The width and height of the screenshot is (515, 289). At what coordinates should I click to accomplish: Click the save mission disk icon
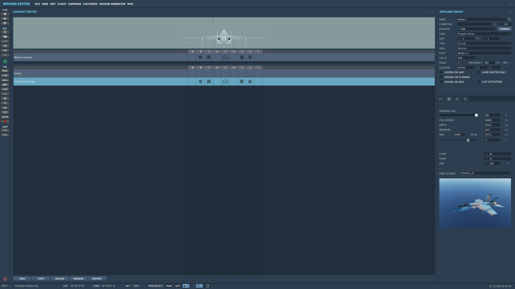(x=5, y=23)
